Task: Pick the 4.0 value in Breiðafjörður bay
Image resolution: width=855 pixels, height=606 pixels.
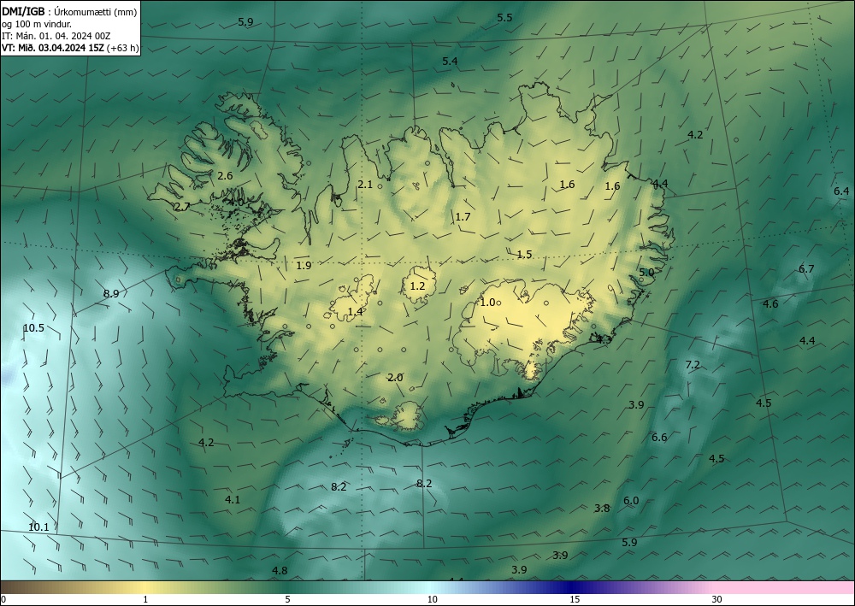Action: coord(236,202)
